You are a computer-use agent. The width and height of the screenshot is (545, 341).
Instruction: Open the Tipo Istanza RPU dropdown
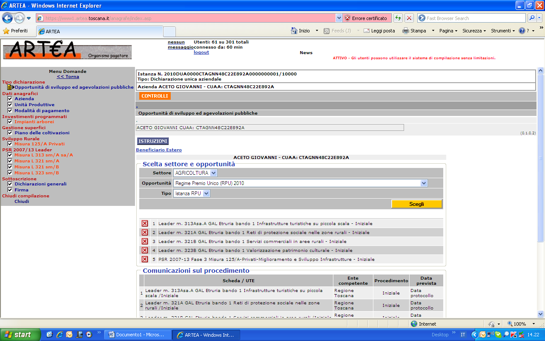(192, 193)
